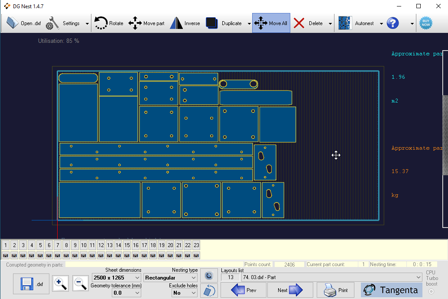This screenshot has width=448, height=299.
Task: Click the zoom in magnifier icon
Action: (60, 283)
